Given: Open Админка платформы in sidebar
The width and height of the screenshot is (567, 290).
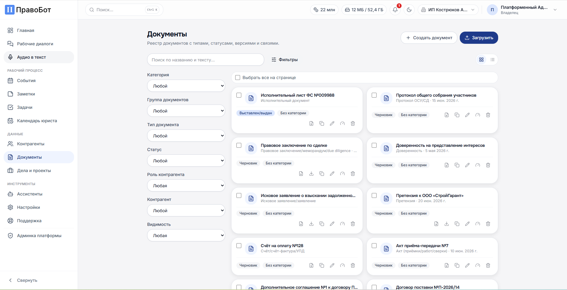Looking at the screenshot, I should tap(39, 236).
